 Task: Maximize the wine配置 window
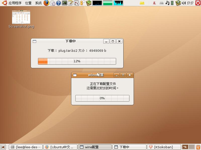coord(123,75)
